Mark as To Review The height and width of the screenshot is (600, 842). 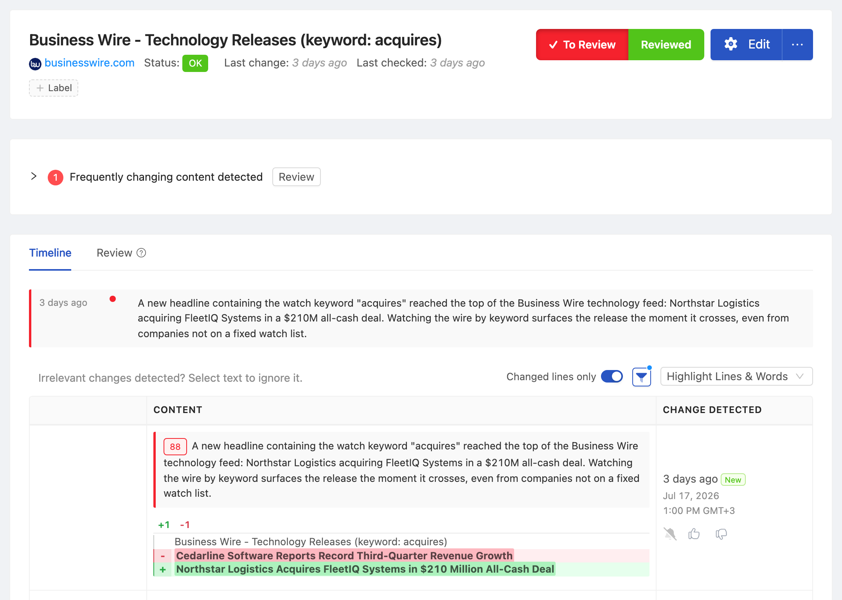582,45
